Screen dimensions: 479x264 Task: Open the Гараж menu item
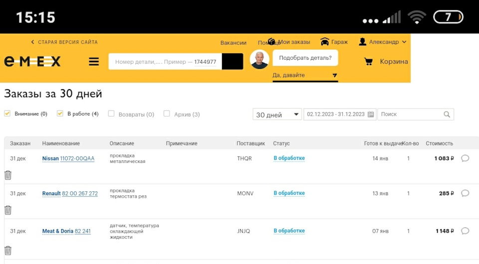point(334,42)
